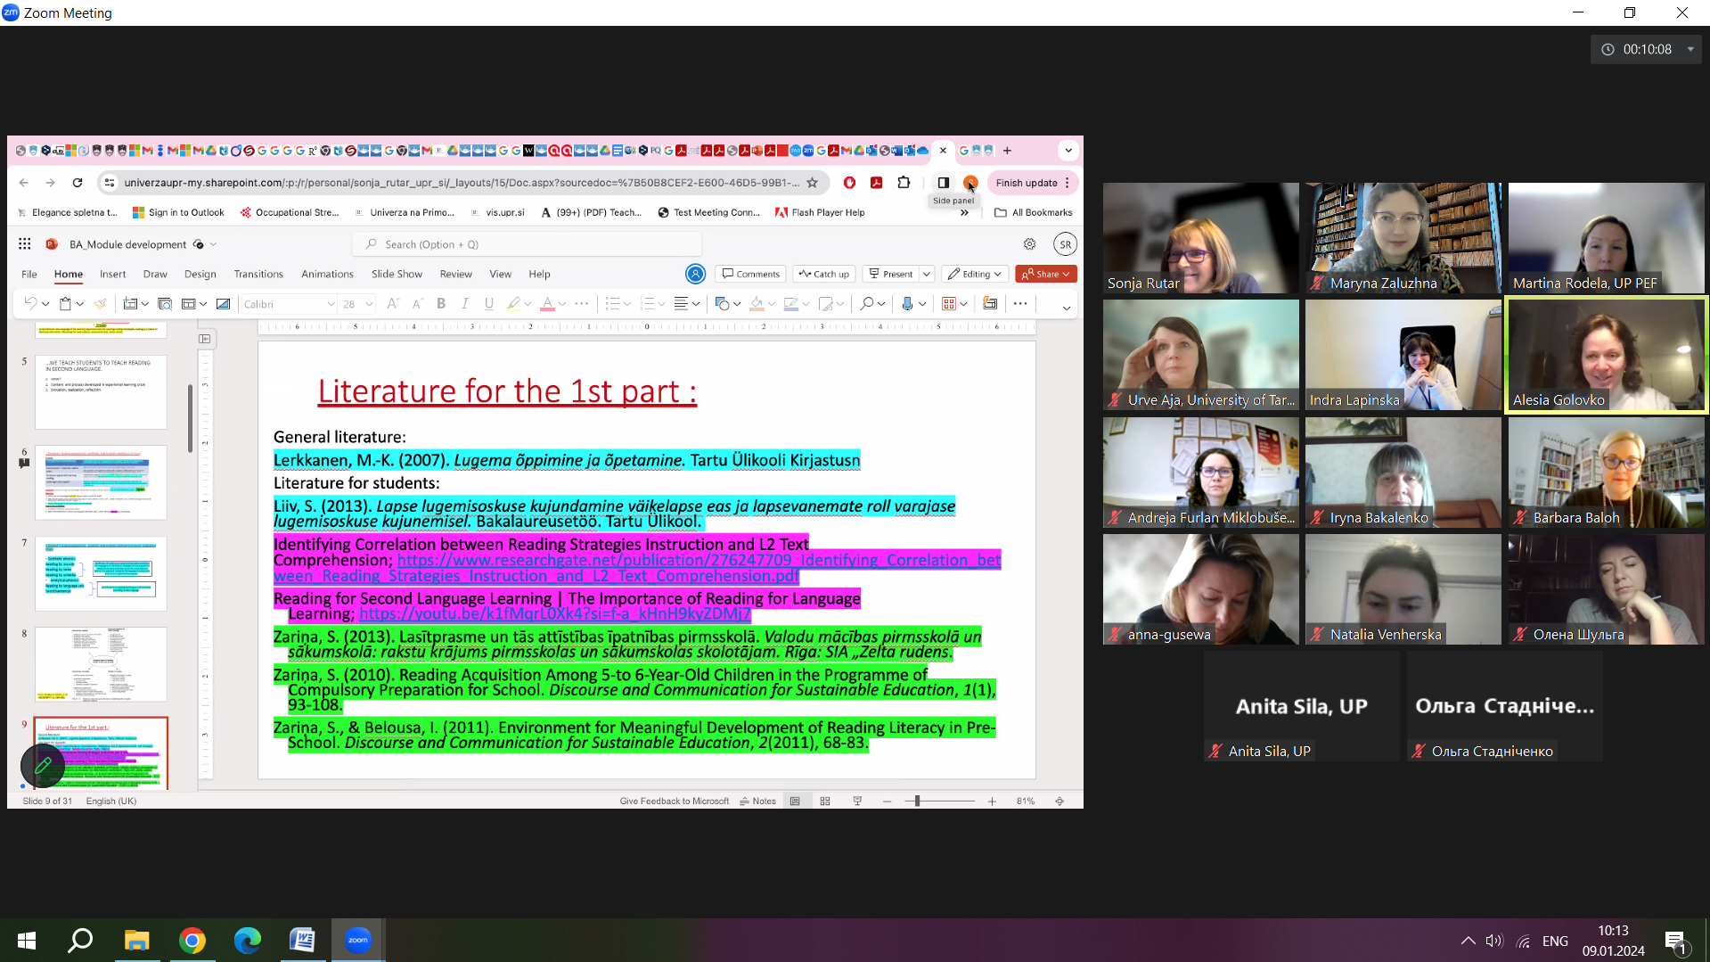Open the Shapes gallery icon
The width and height of the screenshot is (1710, 962).
coord(723,304)
